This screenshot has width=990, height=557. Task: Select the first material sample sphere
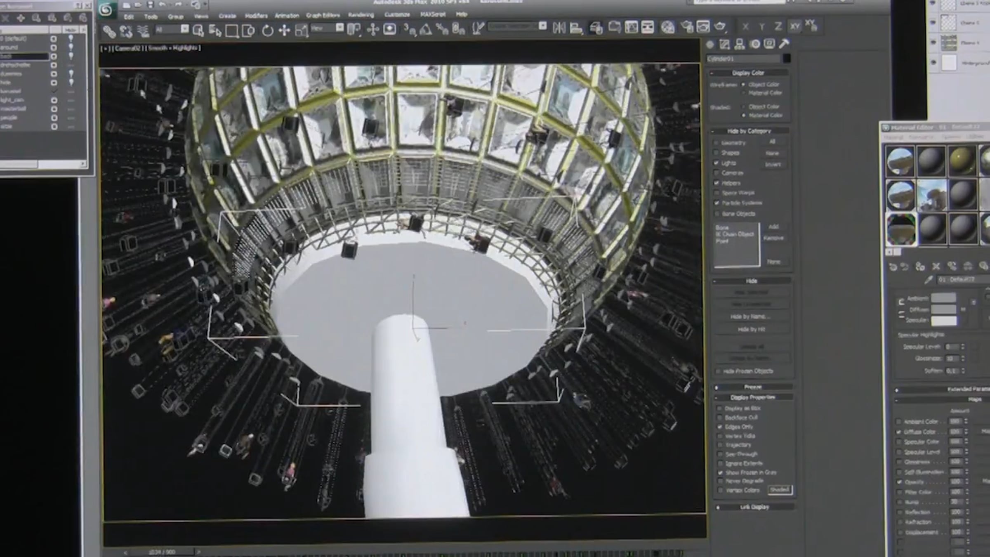(900, 161)
